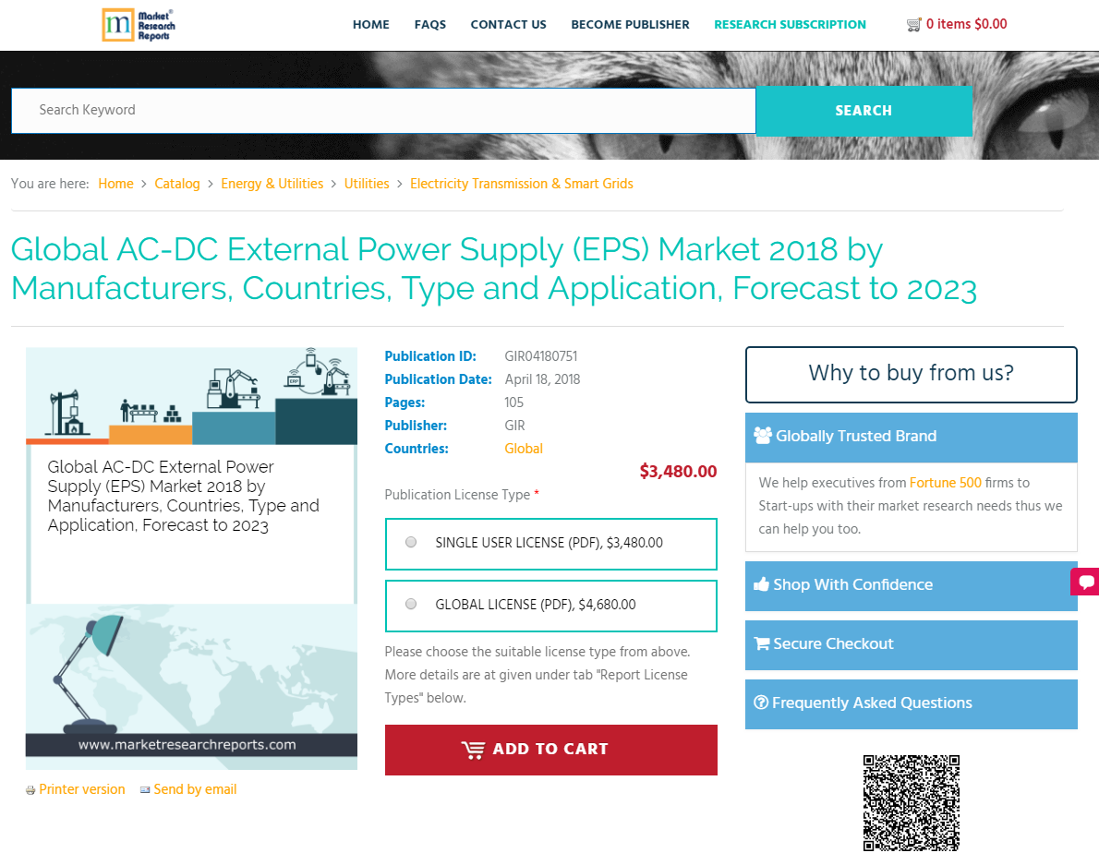Image resolution: width=1099 pixels, height=853 pixels.
Task: Click the cart icon on Secure Checkout
Action: point(761,643)
